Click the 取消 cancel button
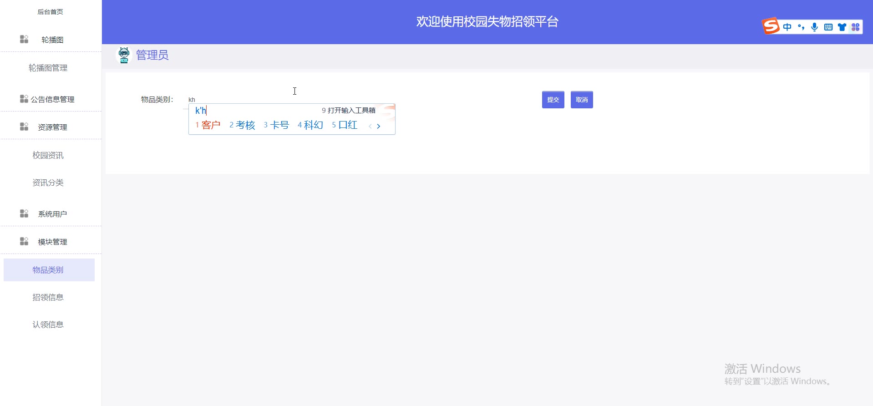The width and height of the screenshot is (873, 406). pyautogui.click(x=582, y=100)
